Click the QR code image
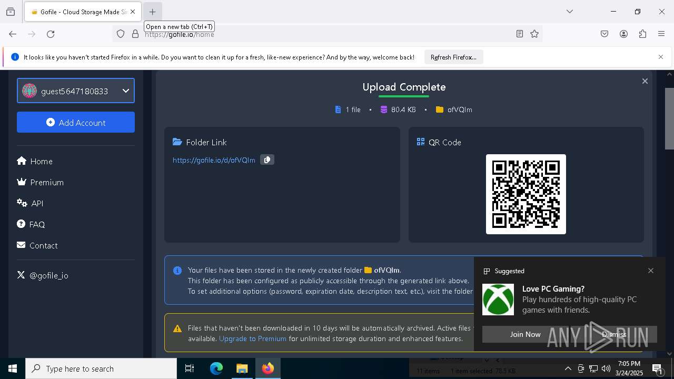This screenshot has width=674, height=379. pyautogui.click(x=526, y=194)
